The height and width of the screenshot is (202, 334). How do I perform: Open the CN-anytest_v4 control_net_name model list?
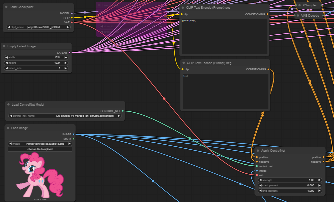pos(65,116)
